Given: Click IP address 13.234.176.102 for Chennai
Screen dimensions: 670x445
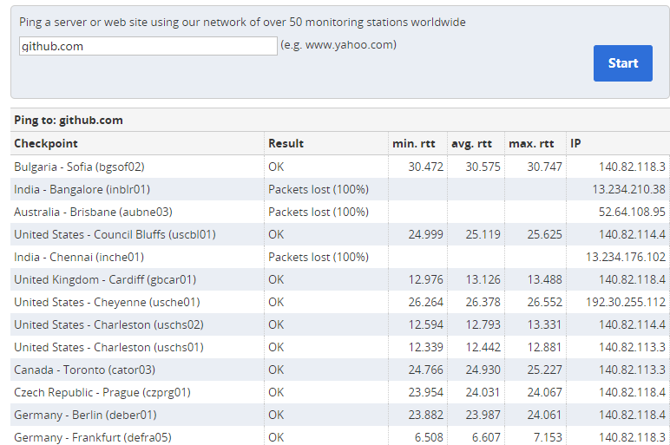Looking at the screenshot, I should click(626, 257).
